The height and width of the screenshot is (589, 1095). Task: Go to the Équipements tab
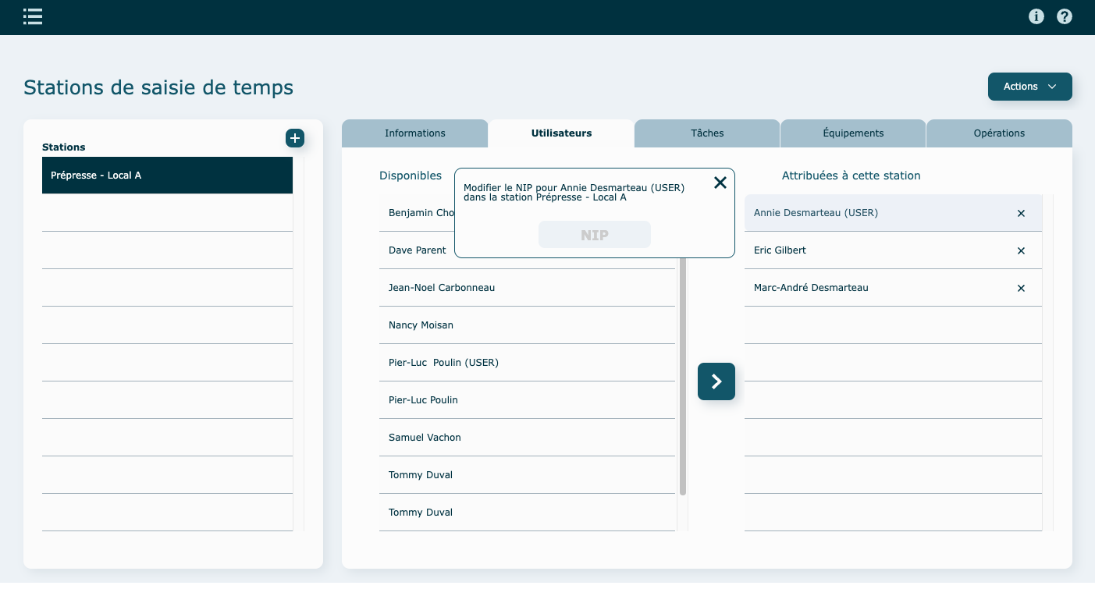point(853,133)
